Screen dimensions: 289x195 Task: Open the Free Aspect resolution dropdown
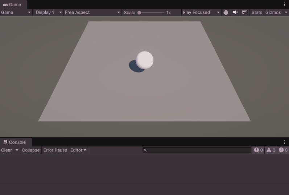coord(92,13)
